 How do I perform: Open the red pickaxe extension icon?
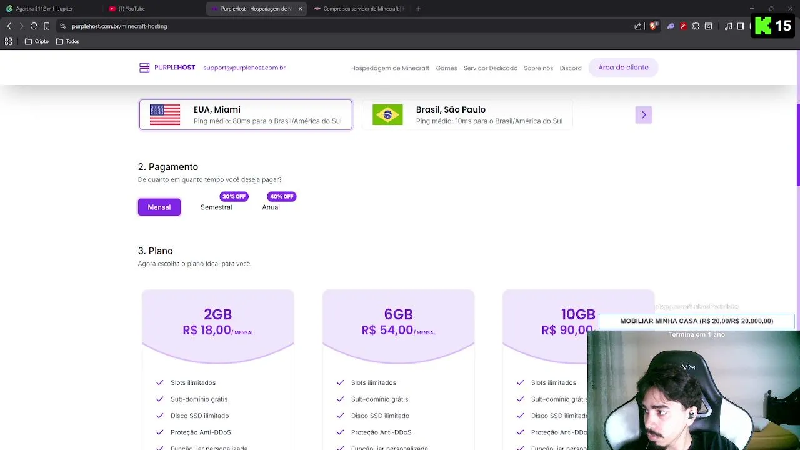pos(683,26)
